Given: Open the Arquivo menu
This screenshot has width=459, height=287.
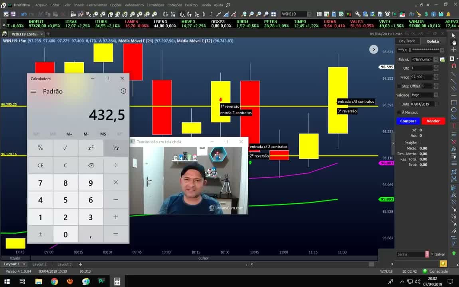Looking at the screenshot, I should click(41, 5).
